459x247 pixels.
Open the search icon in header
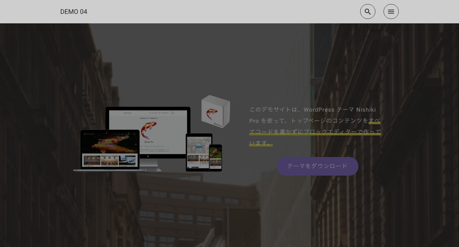tap(368, 12)
